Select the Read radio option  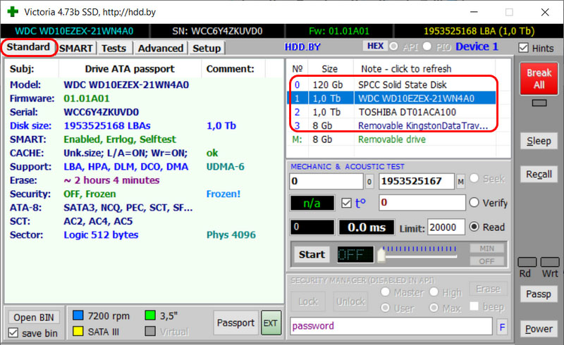pos(474,227)
